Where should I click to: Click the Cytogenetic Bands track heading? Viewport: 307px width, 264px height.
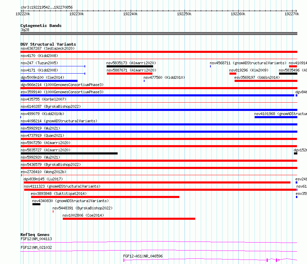tap(41, 26)
